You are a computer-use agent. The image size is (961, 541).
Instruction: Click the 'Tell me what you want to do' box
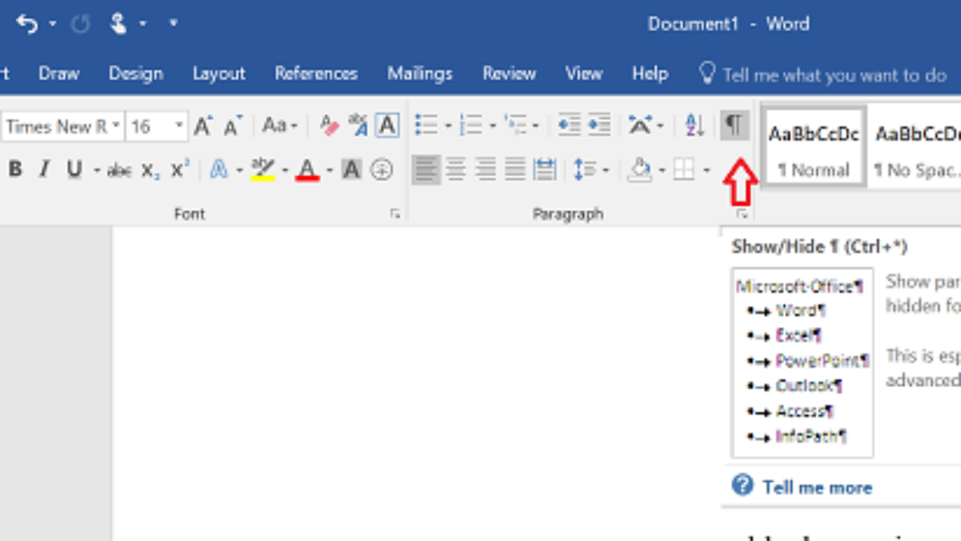(823, 75)
